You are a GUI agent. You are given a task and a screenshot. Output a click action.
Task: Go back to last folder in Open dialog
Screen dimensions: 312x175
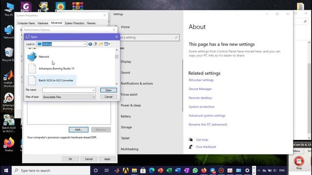coord(90,44)
